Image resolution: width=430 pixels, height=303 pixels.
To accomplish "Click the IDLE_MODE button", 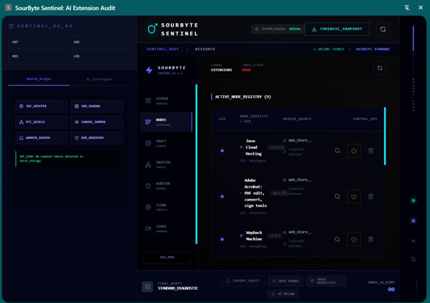I will pos(167,257).
